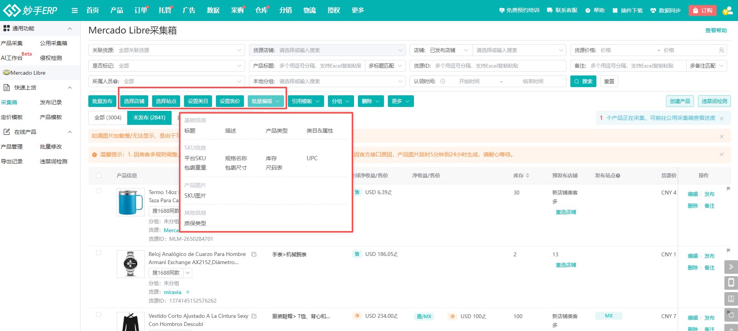Viewport: 738px width, 331px height.
Task: Select the Reloj Analógico watch row checkbox
Action: click(99, 253)
